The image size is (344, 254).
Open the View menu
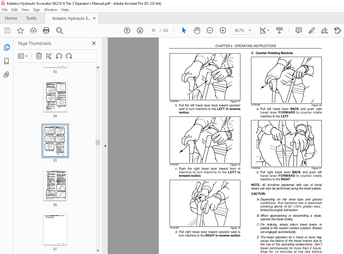pyautogui.click(x=25, y=10)
